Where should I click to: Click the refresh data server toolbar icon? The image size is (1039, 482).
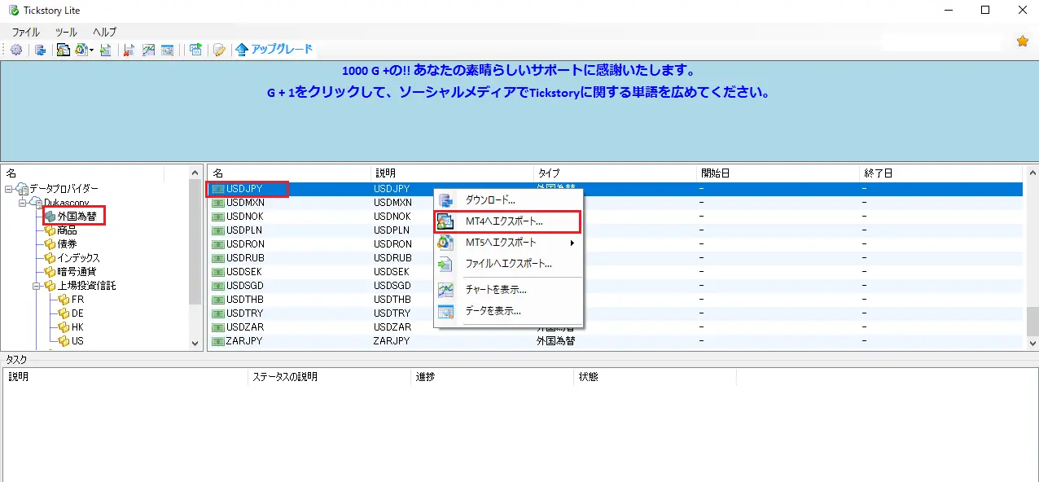(x=40, y=50)
